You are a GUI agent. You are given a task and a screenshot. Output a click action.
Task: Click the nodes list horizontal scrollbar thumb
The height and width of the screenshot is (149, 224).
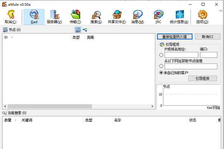[50, 106]
